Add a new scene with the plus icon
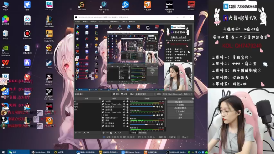The width and height of the screenshot is (274, 154). click(76, 133)
